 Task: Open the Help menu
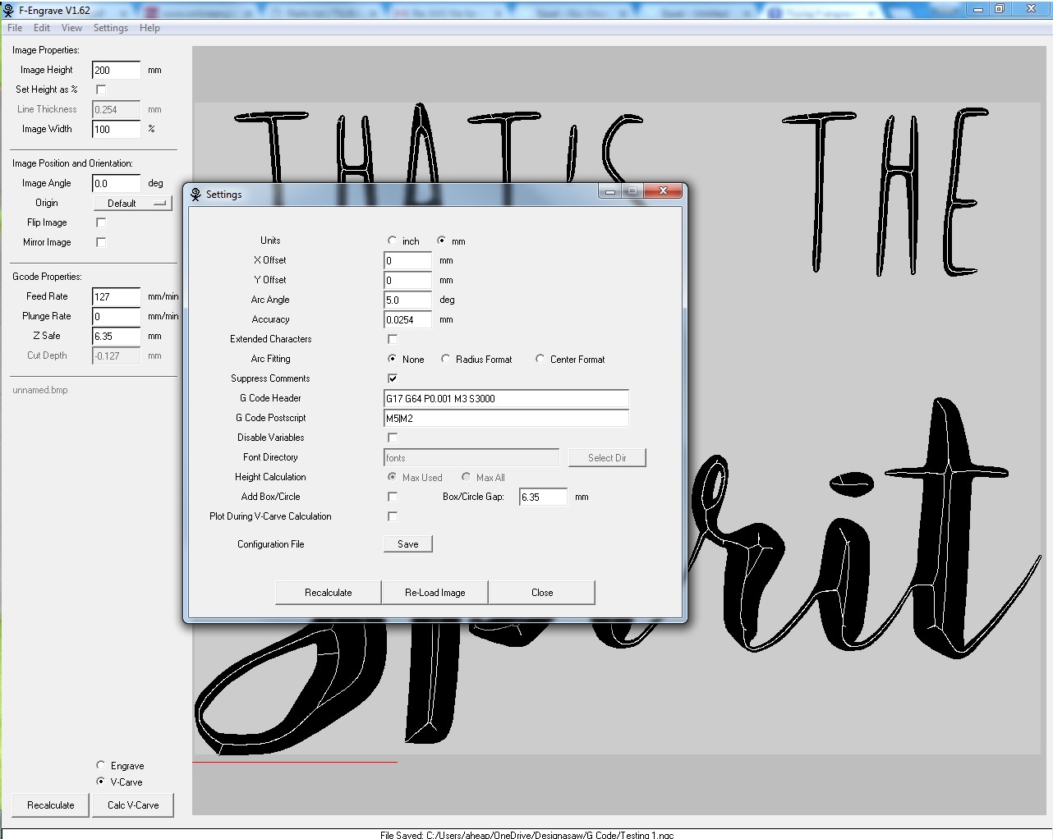(x=149, y=28)
